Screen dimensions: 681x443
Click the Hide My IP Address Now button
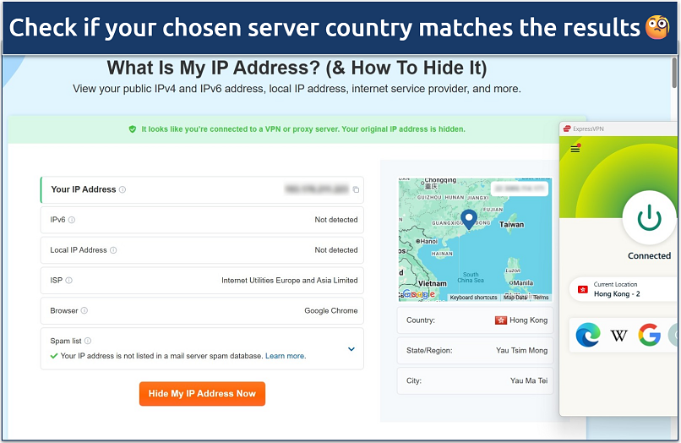[202, 394]
